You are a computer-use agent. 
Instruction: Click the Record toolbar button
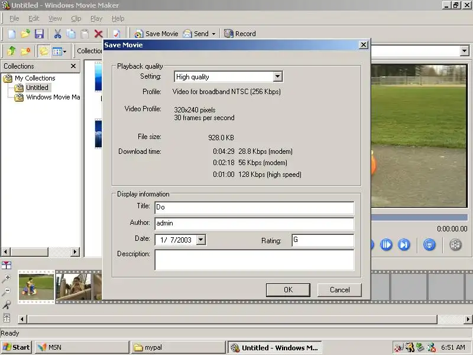pos(240,34)
